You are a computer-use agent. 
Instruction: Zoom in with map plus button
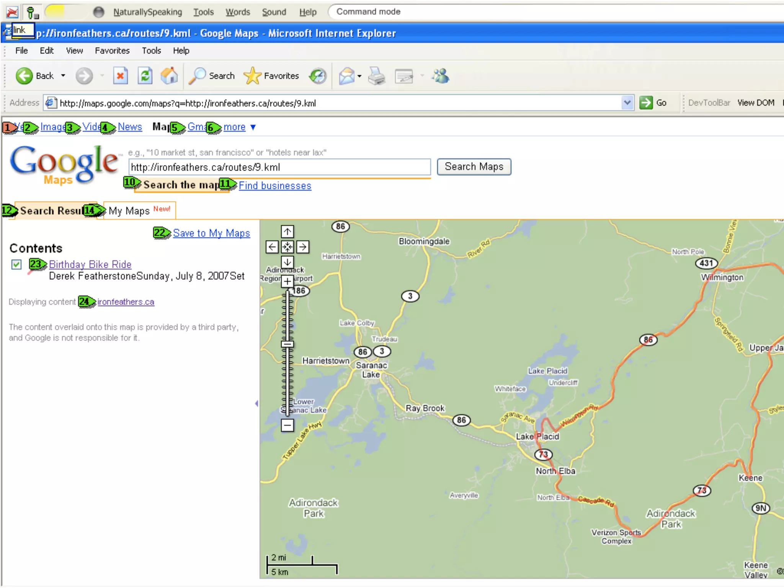pos(287,281)
